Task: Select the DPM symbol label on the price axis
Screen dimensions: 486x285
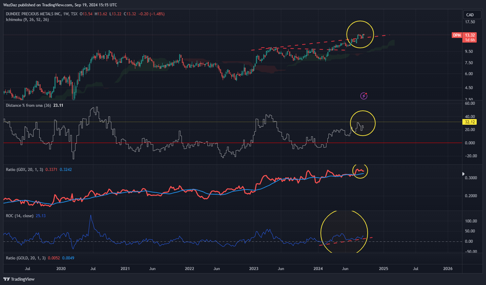Action: (x=457, y=35)
